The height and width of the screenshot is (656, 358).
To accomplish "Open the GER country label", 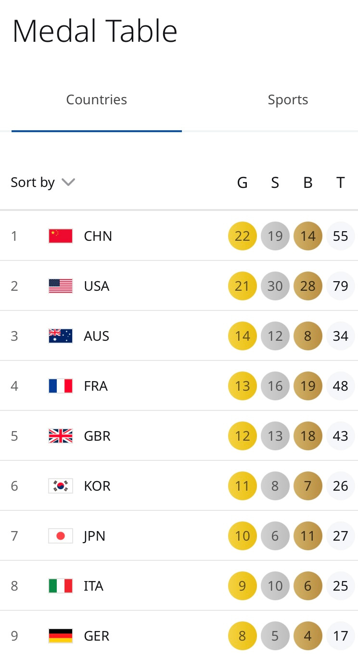I will pos(97,636).
